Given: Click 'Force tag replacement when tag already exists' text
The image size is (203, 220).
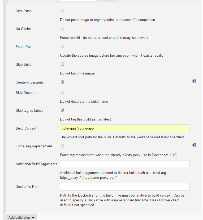Looking at the screenshot, I should pos(119,155).
